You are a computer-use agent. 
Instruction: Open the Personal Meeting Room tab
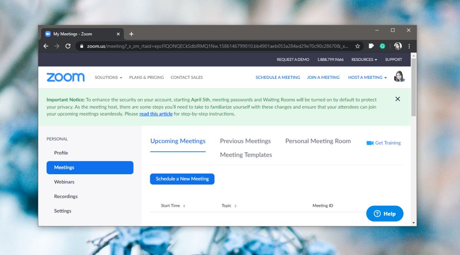click(x=318, y=141)
